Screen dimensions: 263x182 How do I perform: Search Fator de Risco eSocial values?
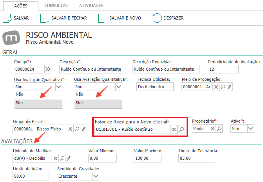coord(181,129)
